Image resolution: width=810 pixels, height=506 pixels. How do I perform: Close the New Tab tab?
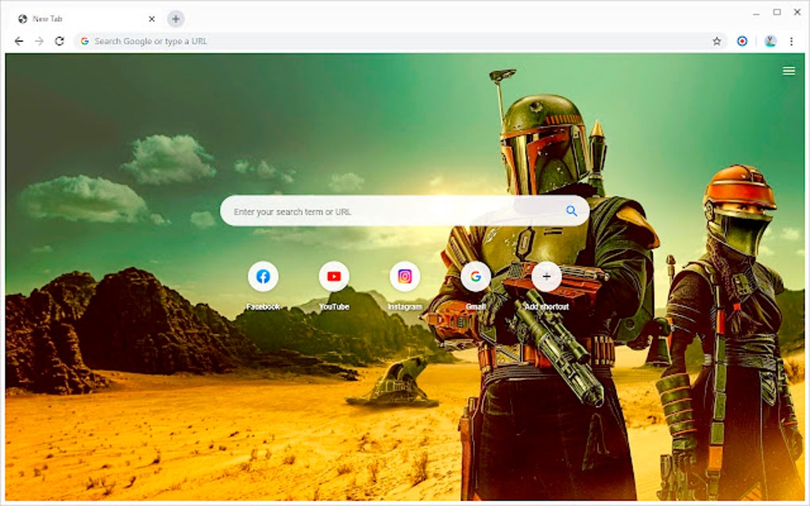coord(152,19)
